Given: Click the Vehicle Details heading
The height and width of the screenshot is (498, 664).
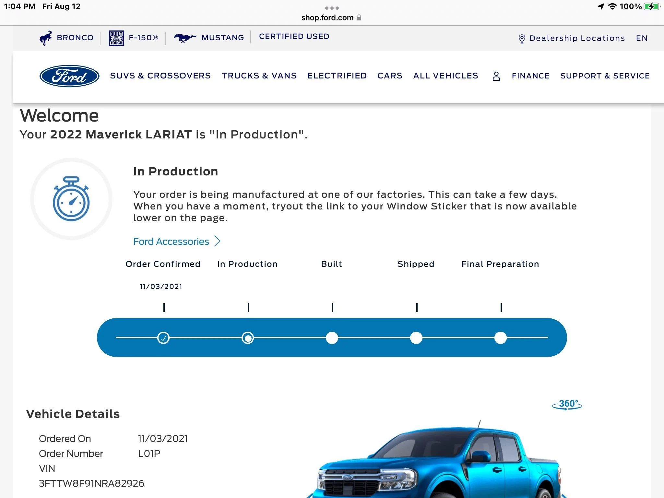Looking at the screenshot, I should [73, 414].
